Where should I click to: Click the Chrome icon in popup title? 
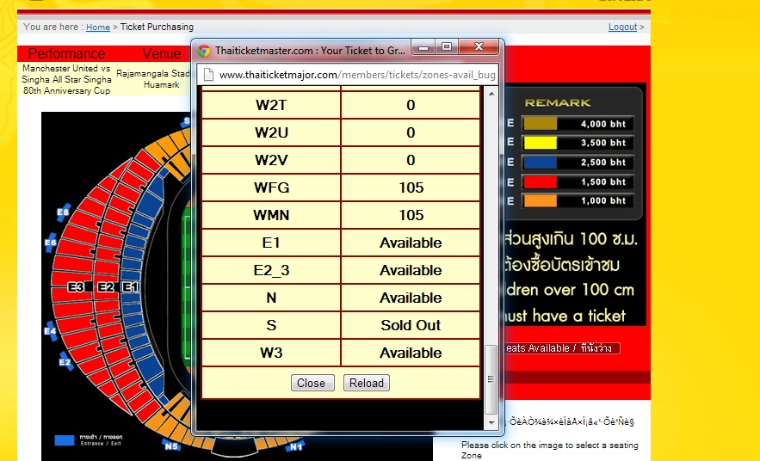point(204,51)
